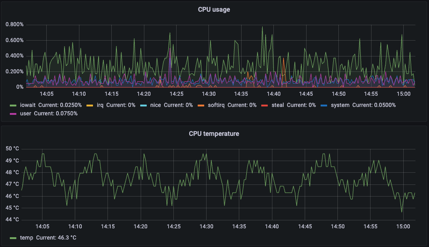
Task: Click the 0.800% y-axis label
Action: [x=14, y=24]
